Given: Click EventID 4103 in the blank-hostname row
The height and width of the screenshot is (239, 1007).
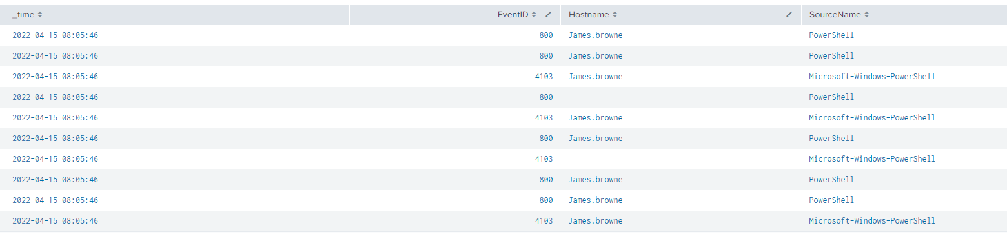Looking at the screenshot, I should coord(544,159).
